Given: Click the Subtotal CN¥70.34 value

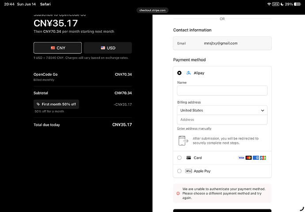Looking at the screenshot, I should pyautogui.click(x=123, y=93).
